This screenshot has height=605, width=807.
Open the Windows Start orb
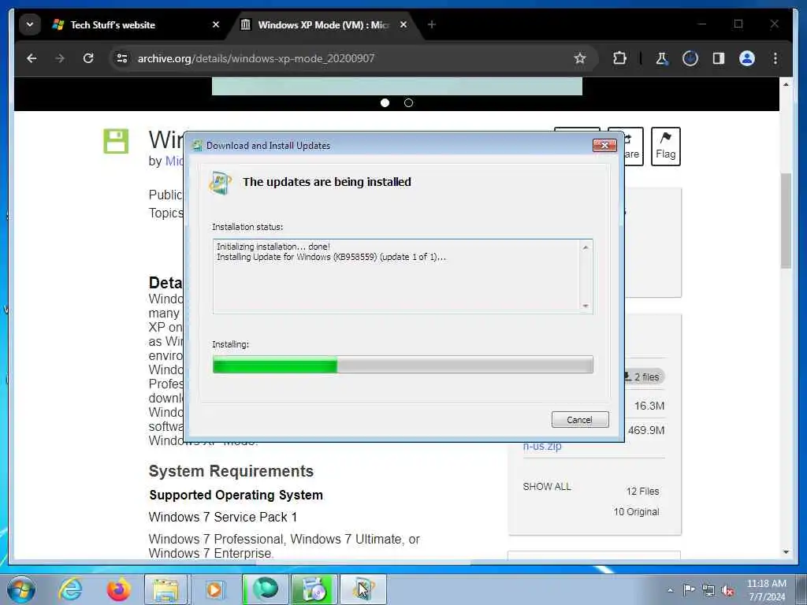pos(21,589)
